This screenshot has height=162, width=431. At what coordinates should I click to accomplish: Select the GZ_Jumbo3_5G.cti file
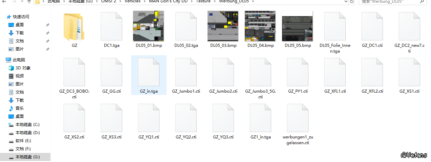(260, 78)
